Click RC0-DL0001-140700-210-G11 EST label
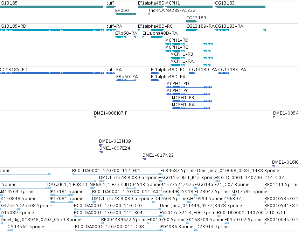This screenshot has height=232, width=298. tap(251, 213)
